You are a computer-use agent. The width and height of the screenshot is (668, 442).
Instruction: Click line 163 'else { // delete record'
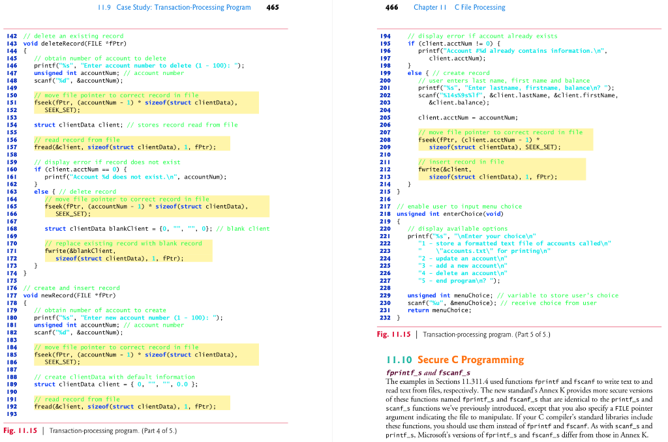tap(75, 192)
